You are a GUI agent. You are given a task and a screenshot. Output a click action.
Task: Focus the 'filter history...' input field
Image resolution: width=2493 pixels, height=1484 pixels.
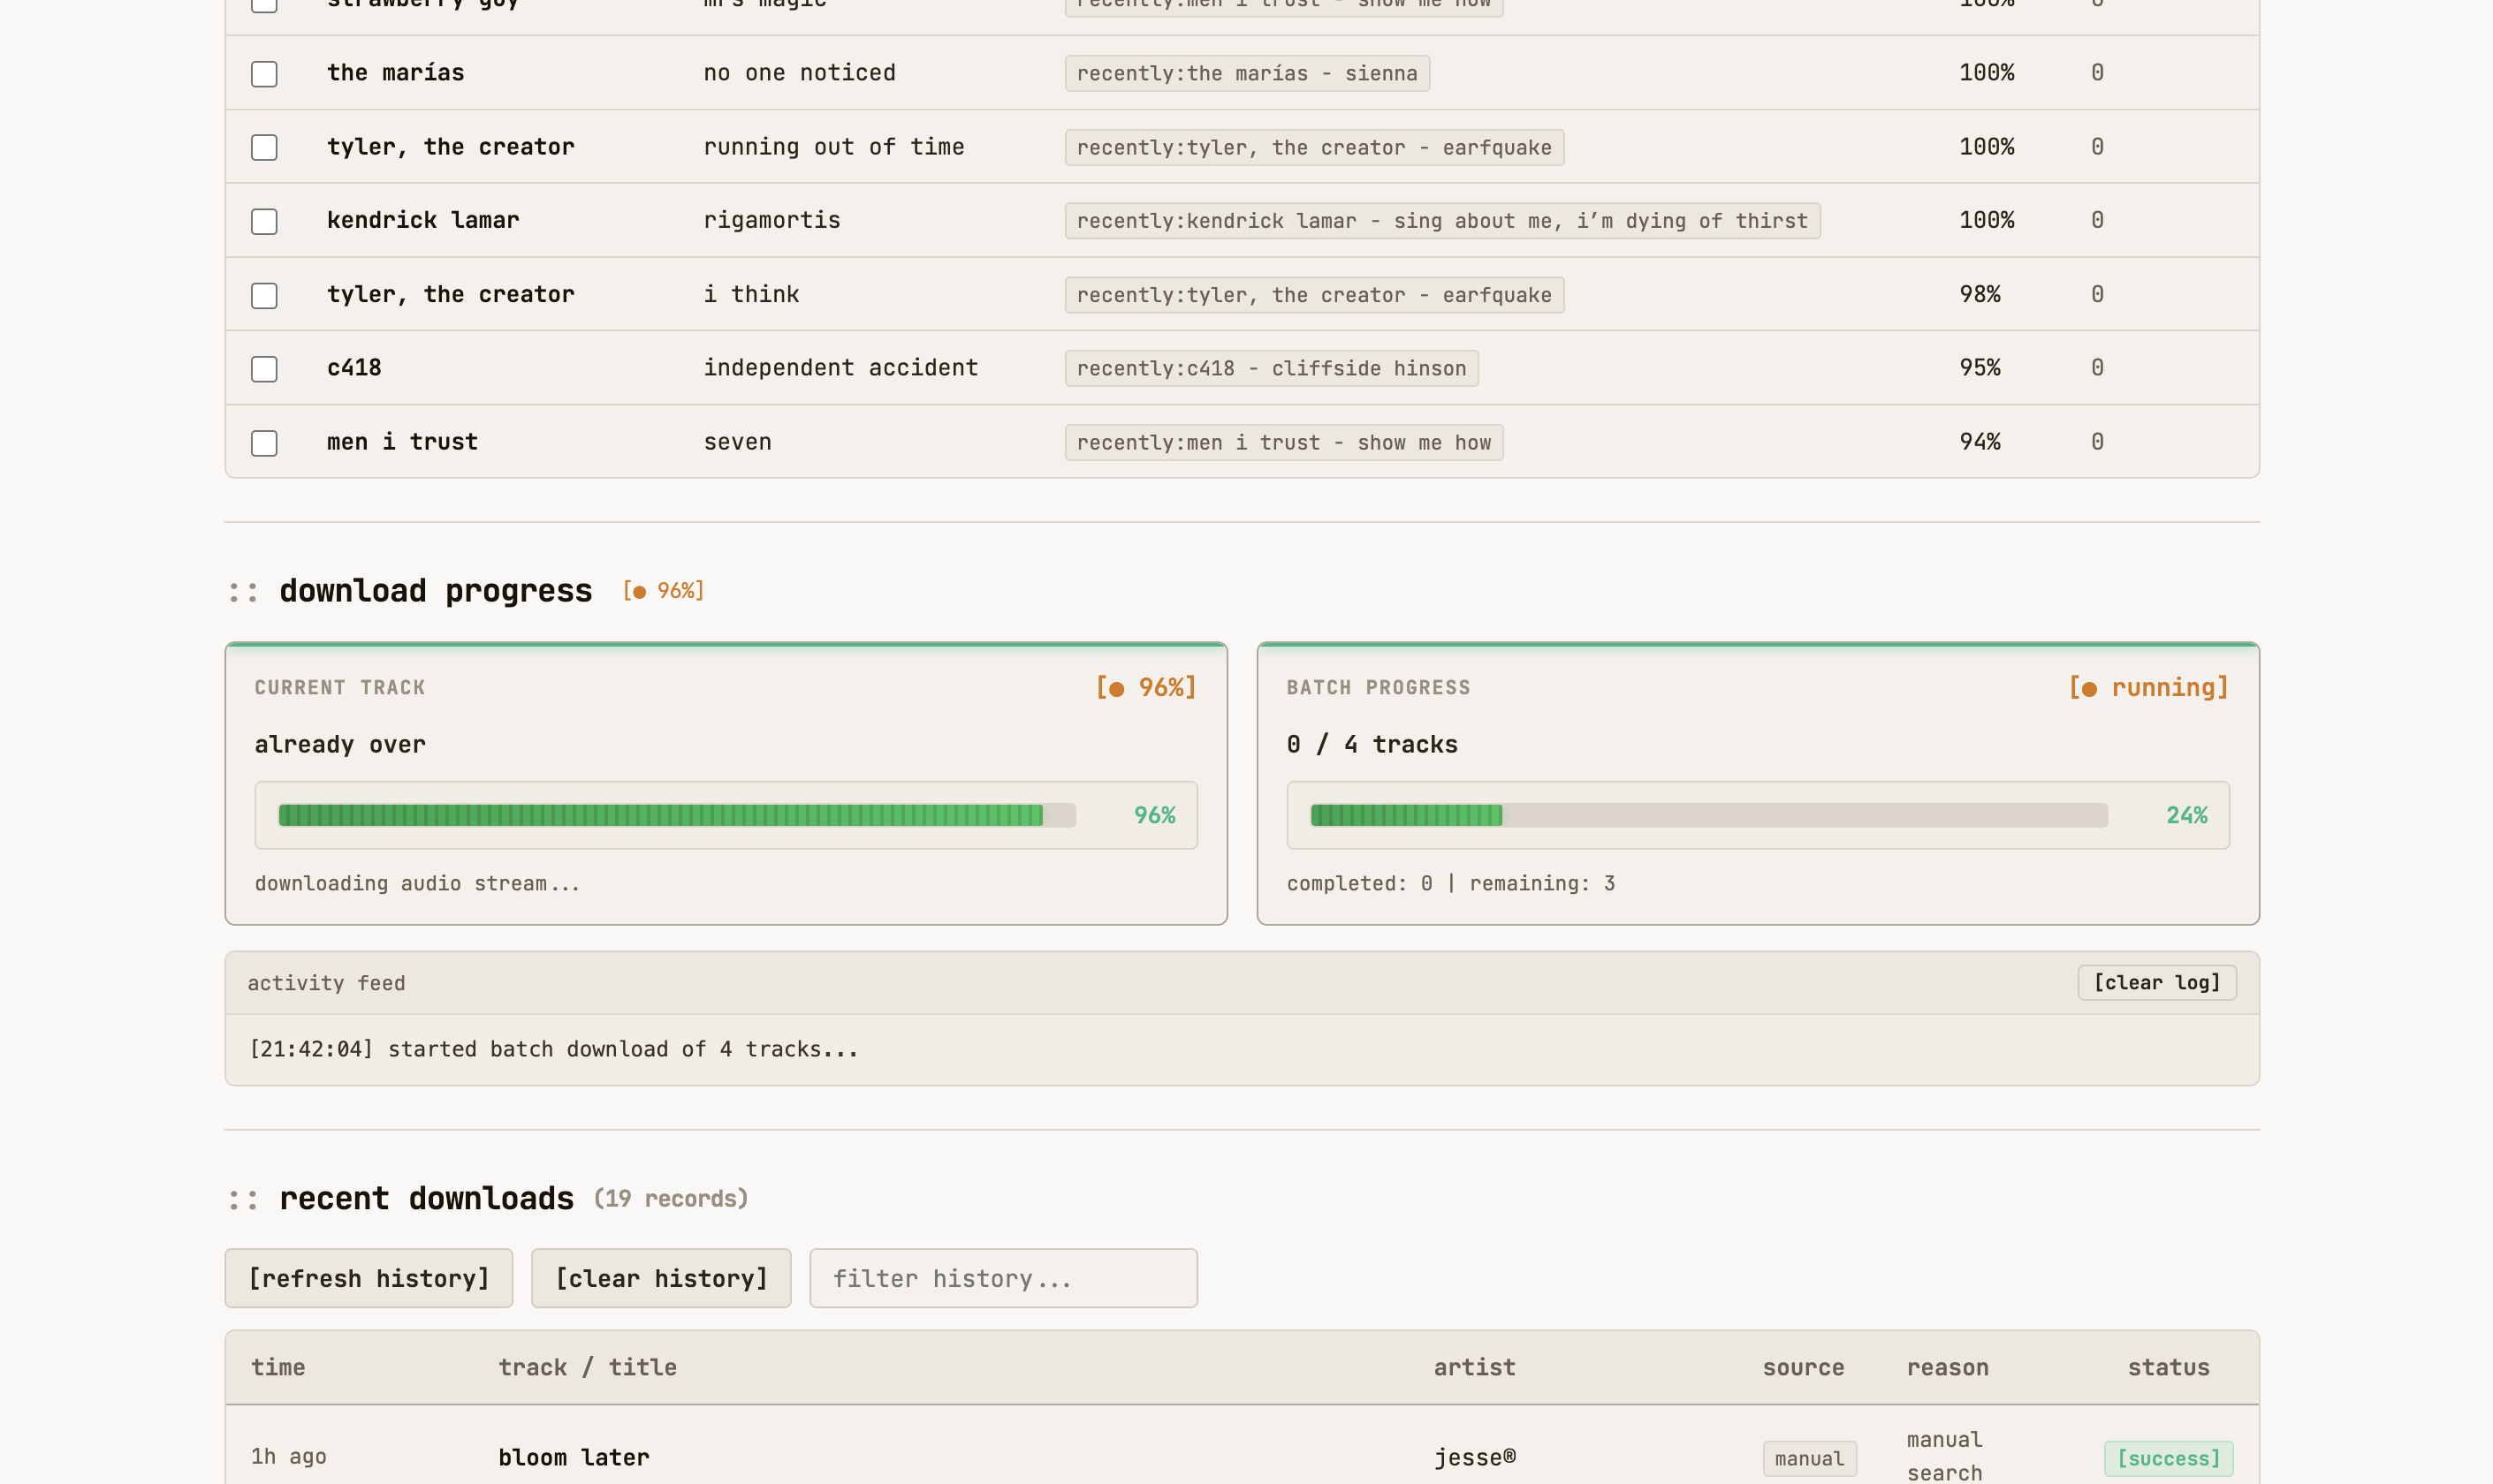(x=1003, y=1278)
